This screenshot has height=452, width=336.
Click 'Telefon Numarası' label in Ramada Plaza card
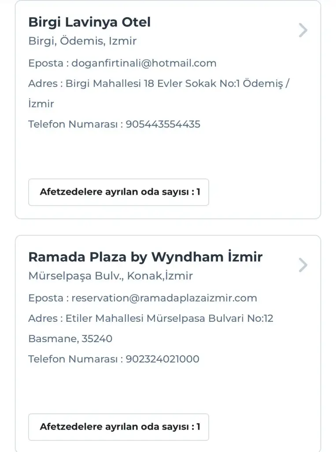72,359
